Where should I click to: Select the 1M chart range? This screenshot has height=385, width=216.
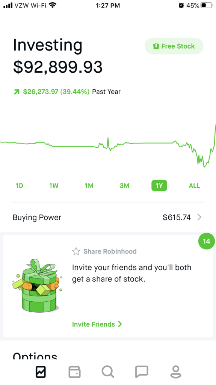click(x=89, y=186)
